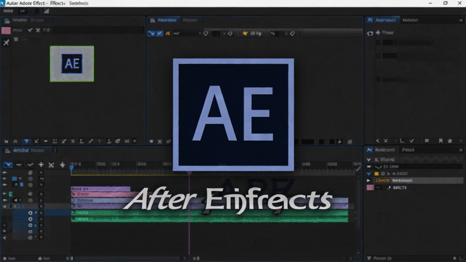This screenshot has width=466, height=262.
Task: Click the plus icon near 'Tnsd' in right panel
Action: click(377, 33)
